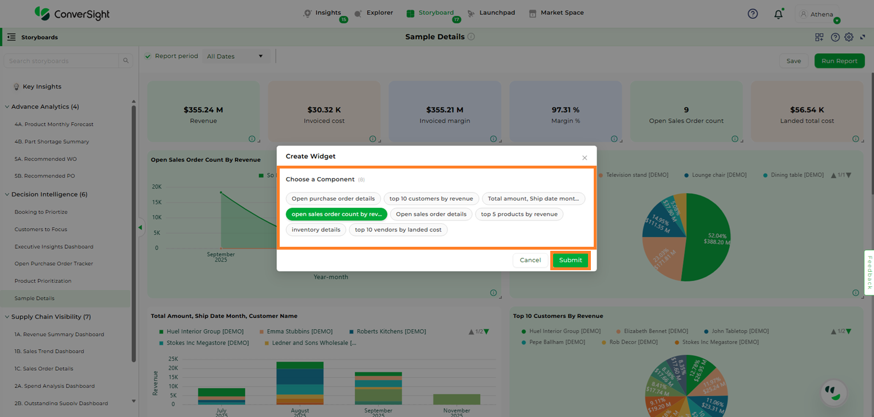This screenshot has width=874, height=417.
Task: Open the All Dates dropdown
Action: pyautogui.click(x=235, y=56)
